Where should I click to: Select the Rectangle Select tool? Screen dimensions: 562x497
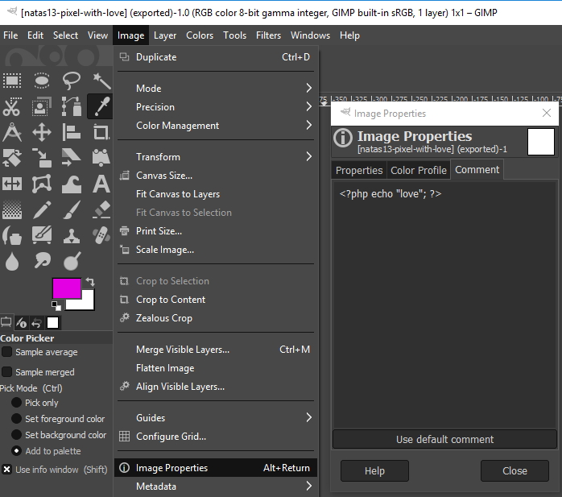pos(12,81)
